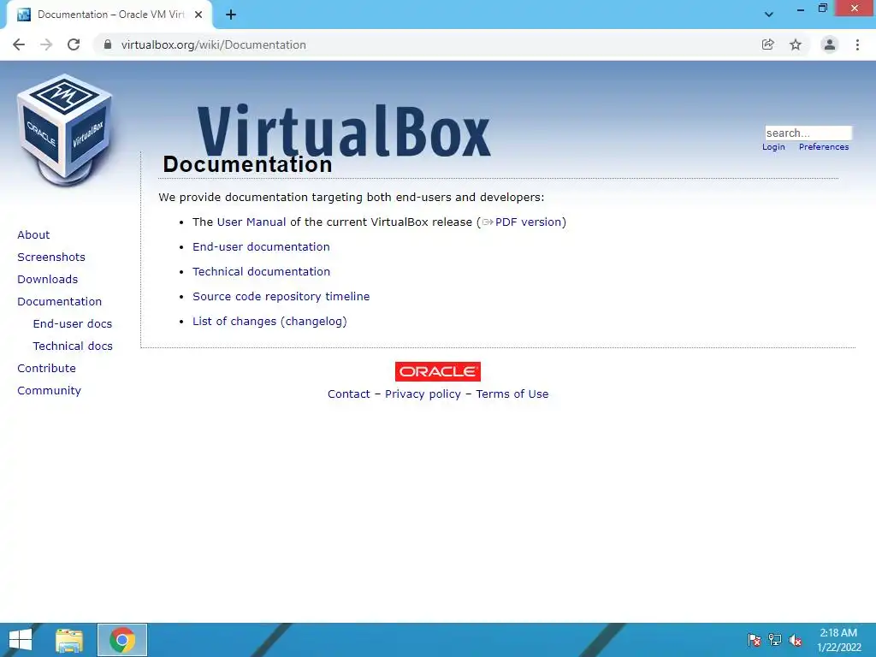
Task: Open File Explorer from the taskbar
Action: coord(69,640)
